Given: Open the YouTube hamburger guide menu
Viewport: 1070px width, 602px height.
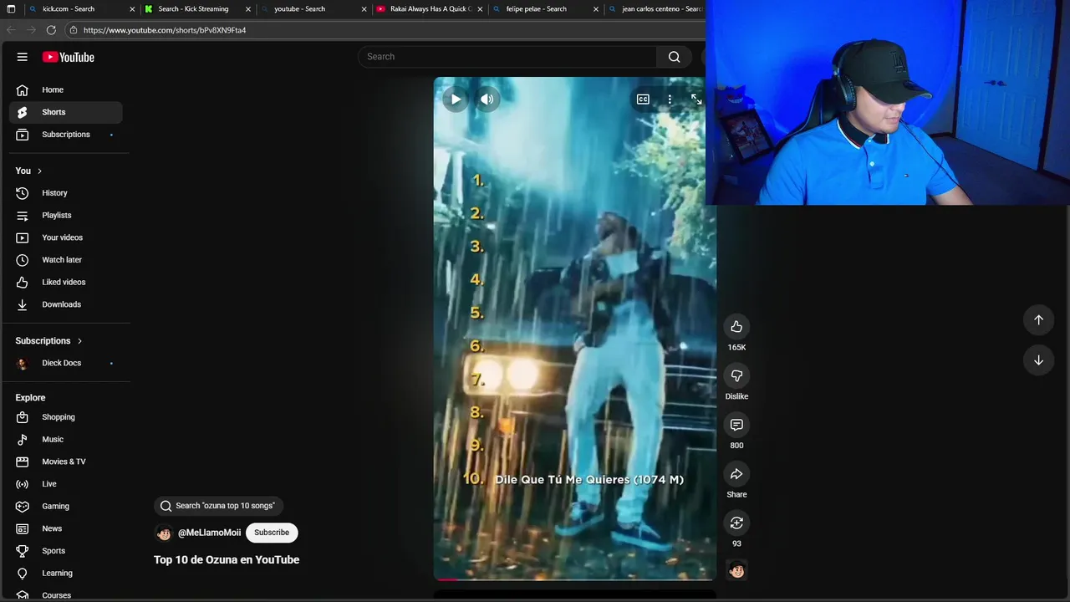Looking at the screenshot, I should 23,57.
